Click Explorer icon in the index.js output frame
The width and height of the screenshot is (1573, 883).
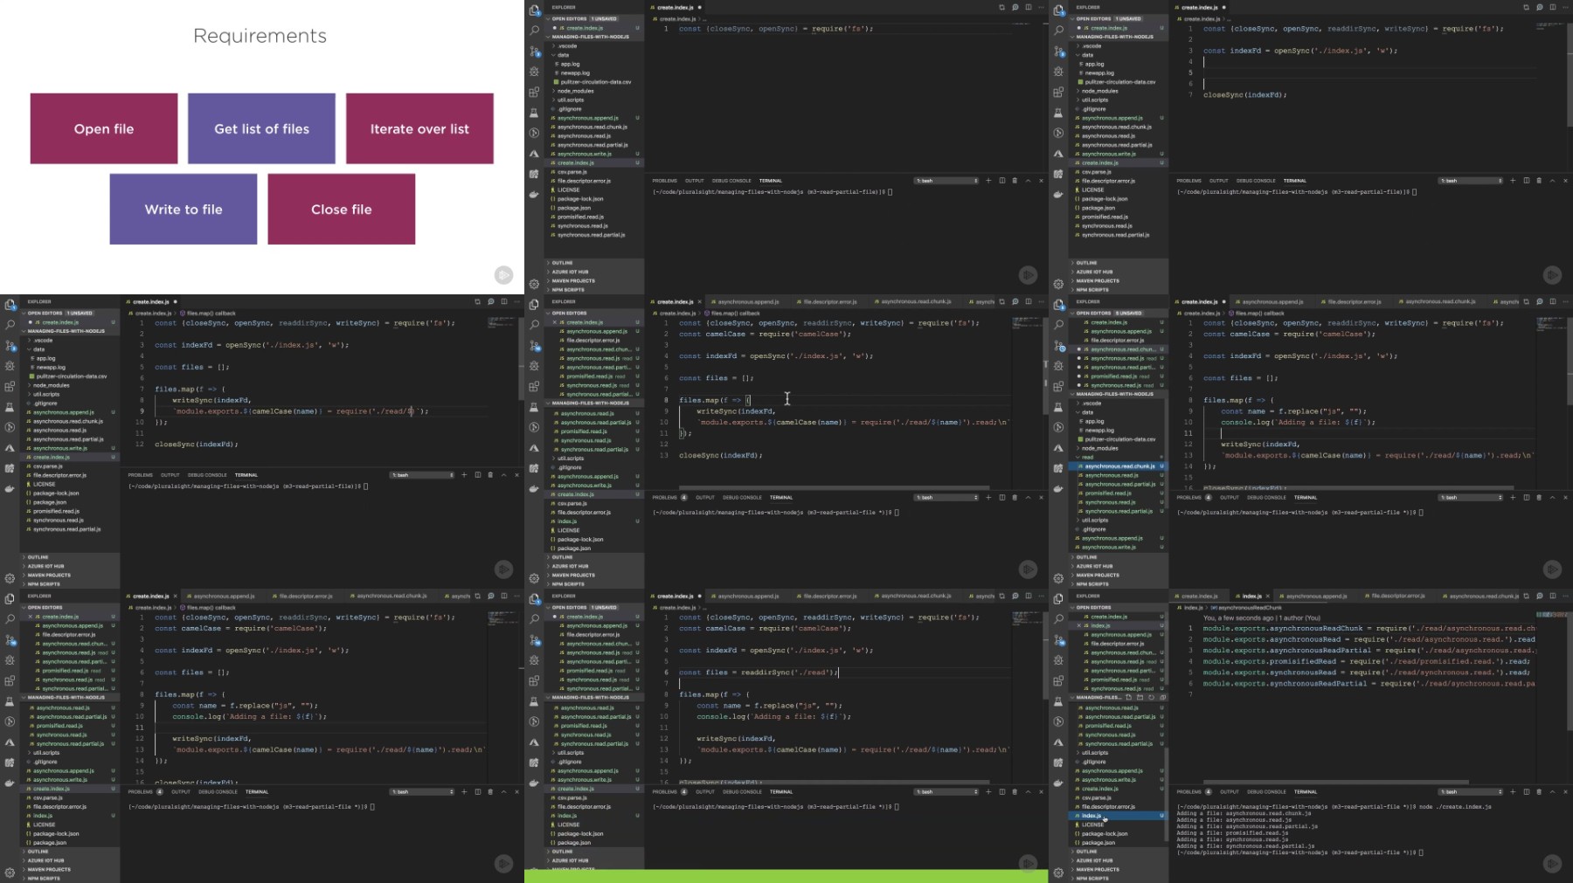(1058, 599)
